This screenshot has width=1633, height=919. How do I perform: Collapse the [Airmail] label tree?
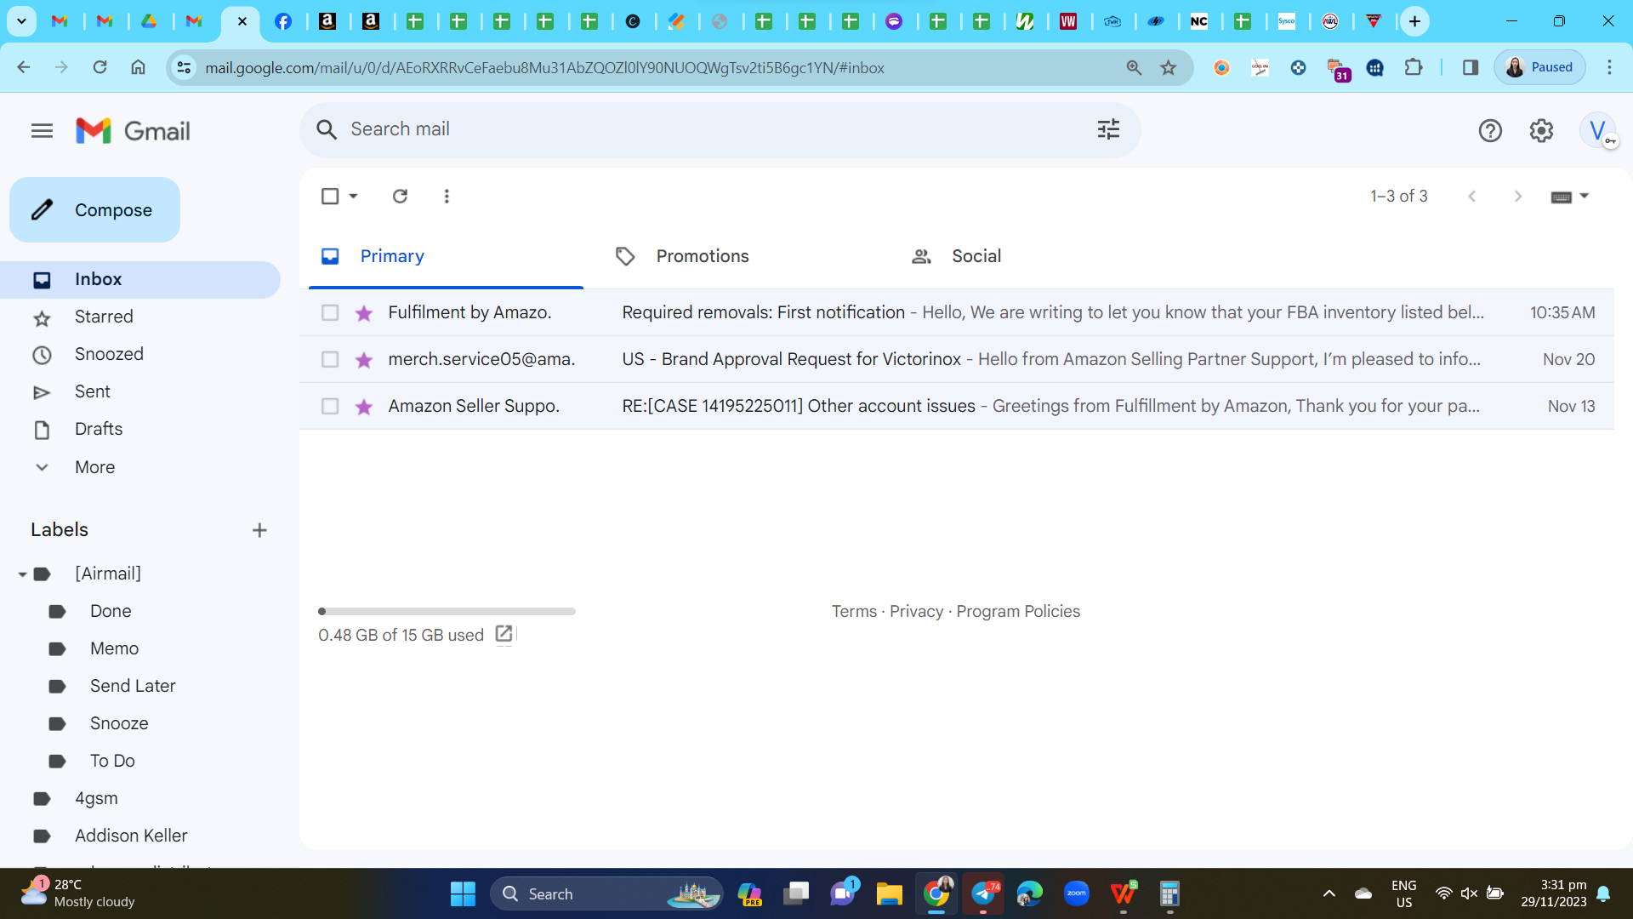click(23, 574)
